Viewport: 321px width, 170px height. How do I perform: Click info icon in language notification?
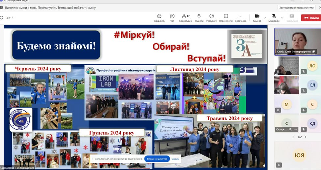pos(1,8)
